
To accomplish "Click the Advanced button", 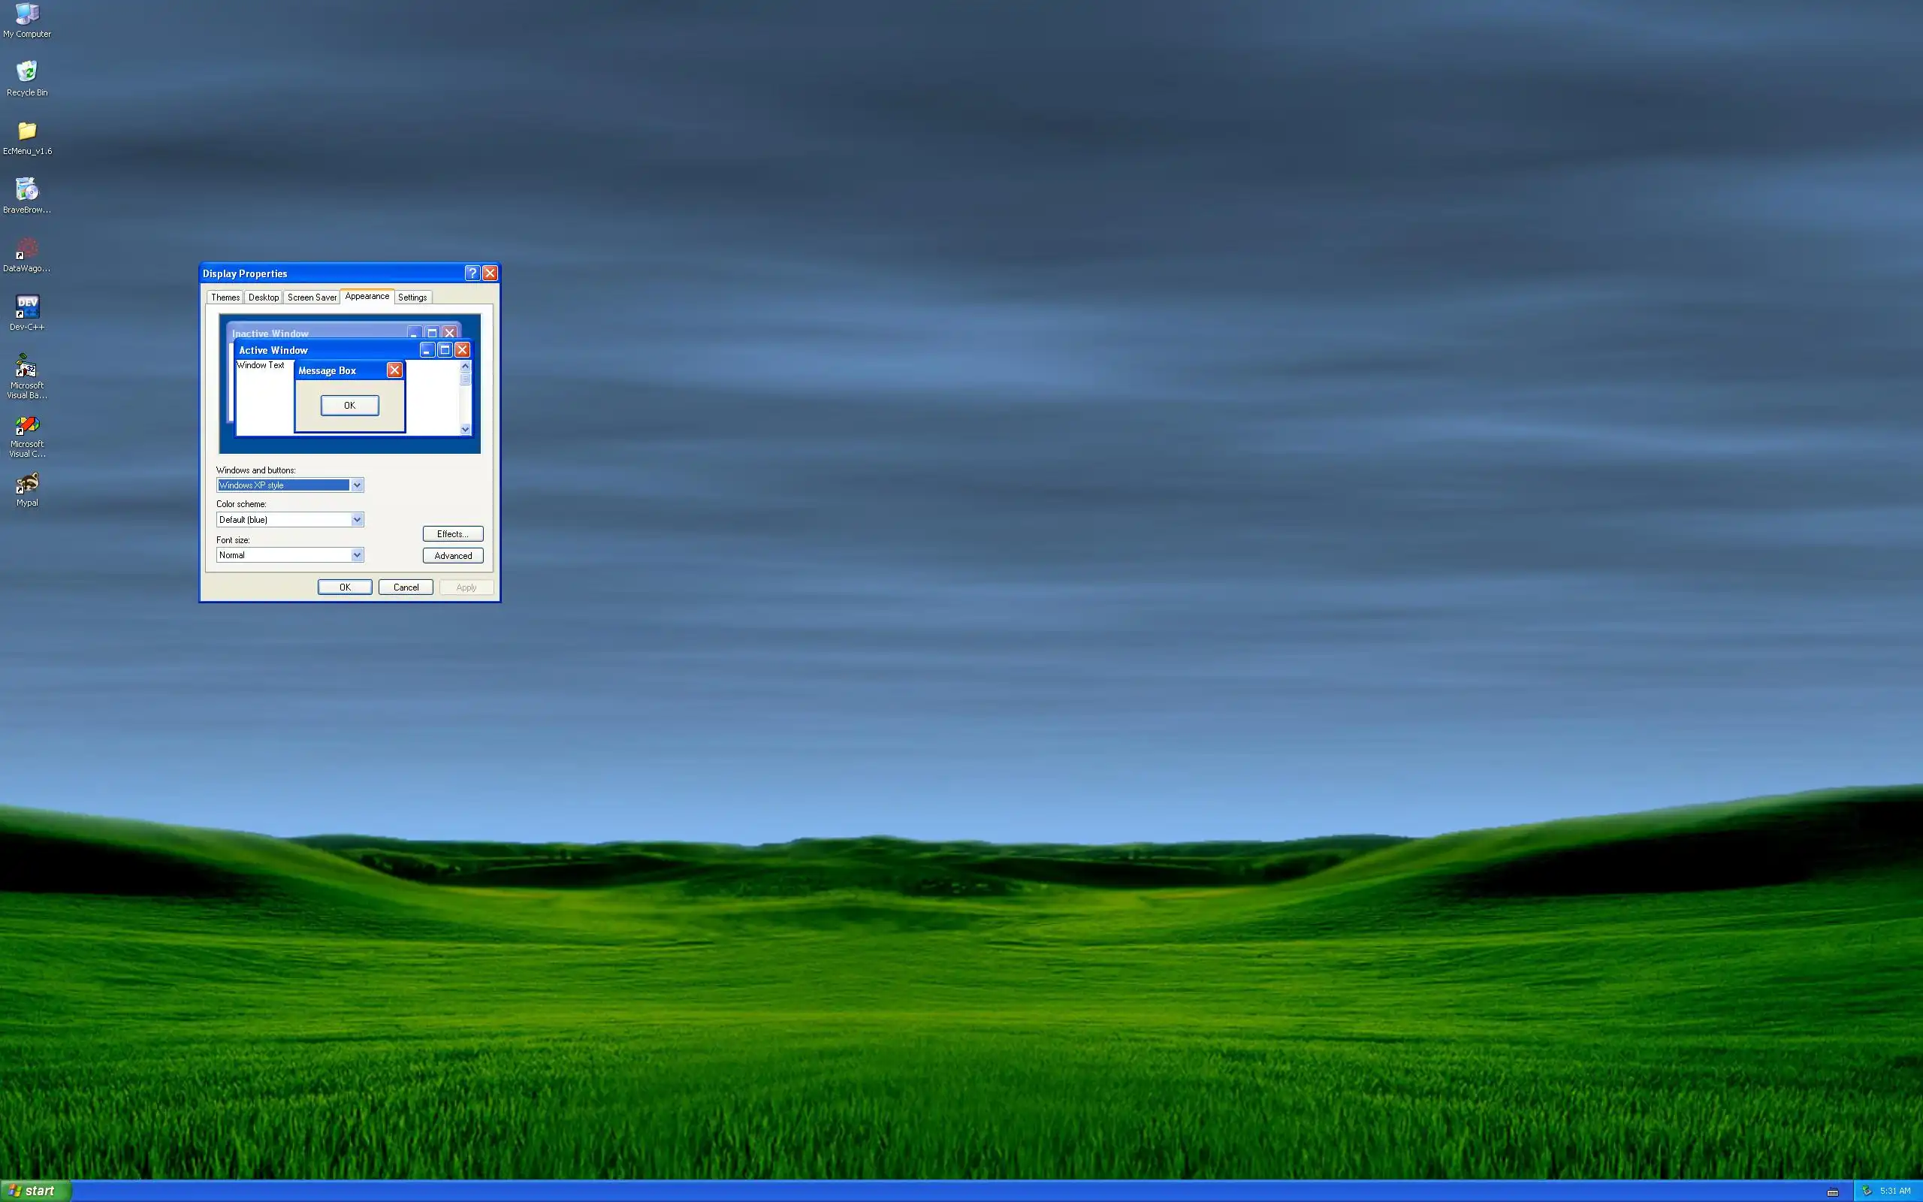I will tap(452, 556).
